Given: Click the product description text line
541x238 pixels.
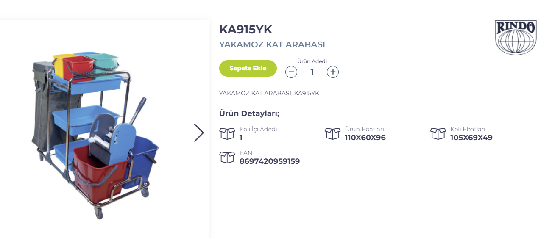Looking at the screenshot, I should tap(269, 93).
